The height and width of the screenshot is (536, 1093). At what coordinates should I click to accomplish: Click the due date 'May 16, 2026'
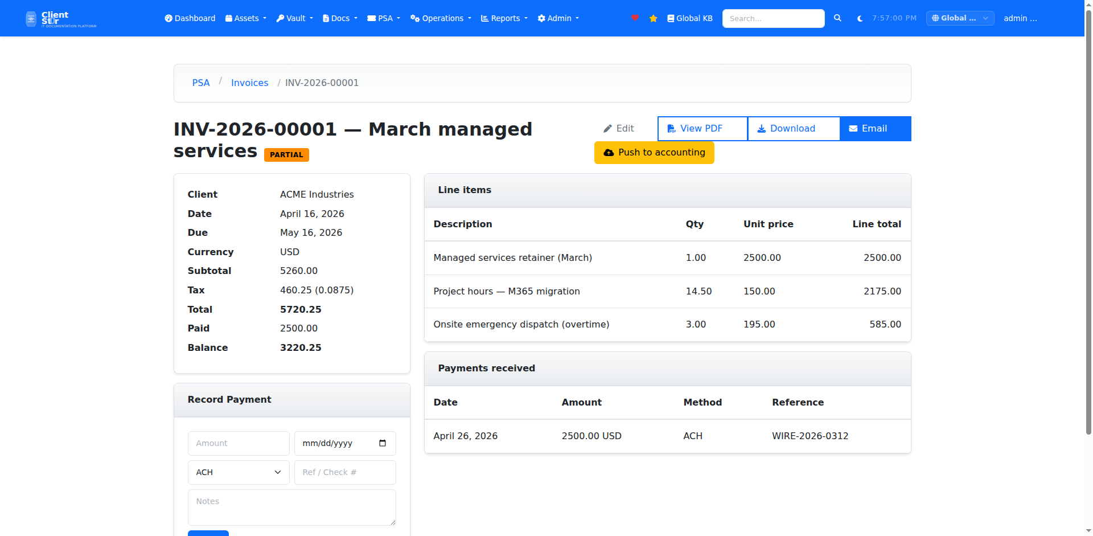311,233
